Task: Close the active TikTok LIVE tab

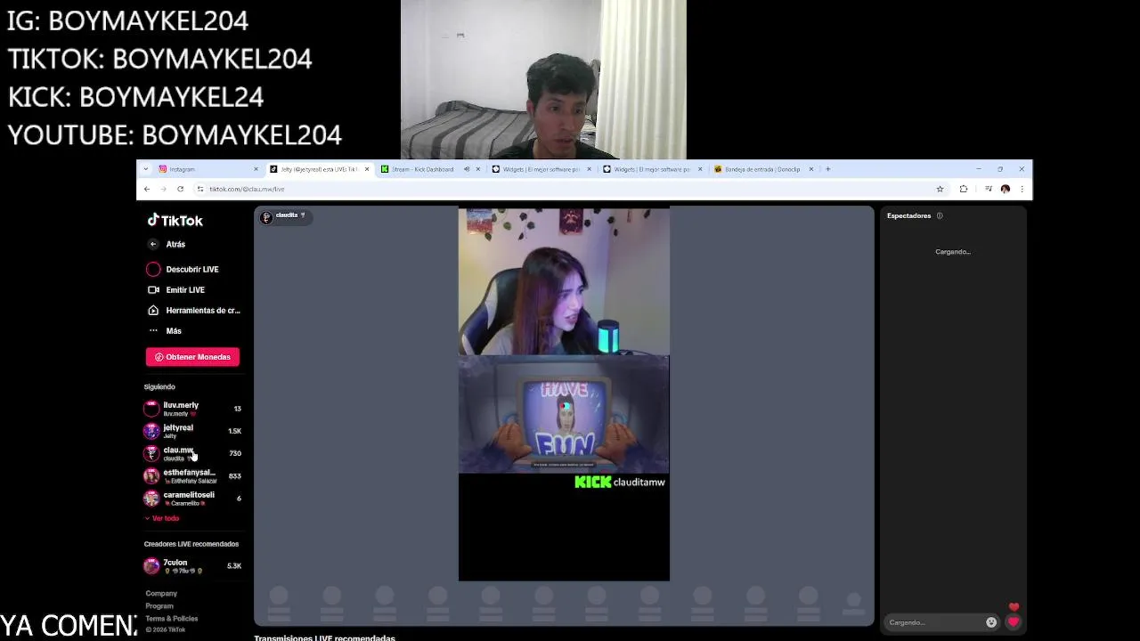Action: [366, 169]
